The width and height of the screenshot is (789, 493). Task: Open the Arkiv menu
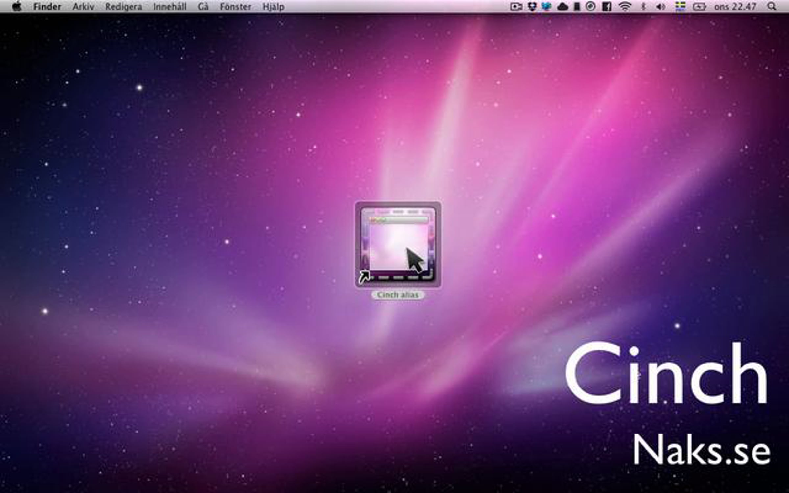[x=83, y=7]
